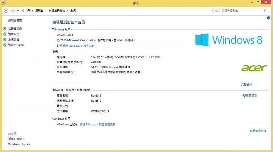Click shield icon beside 裝置管理員
This screenshot has width=273, height=152.
point(5,29)
